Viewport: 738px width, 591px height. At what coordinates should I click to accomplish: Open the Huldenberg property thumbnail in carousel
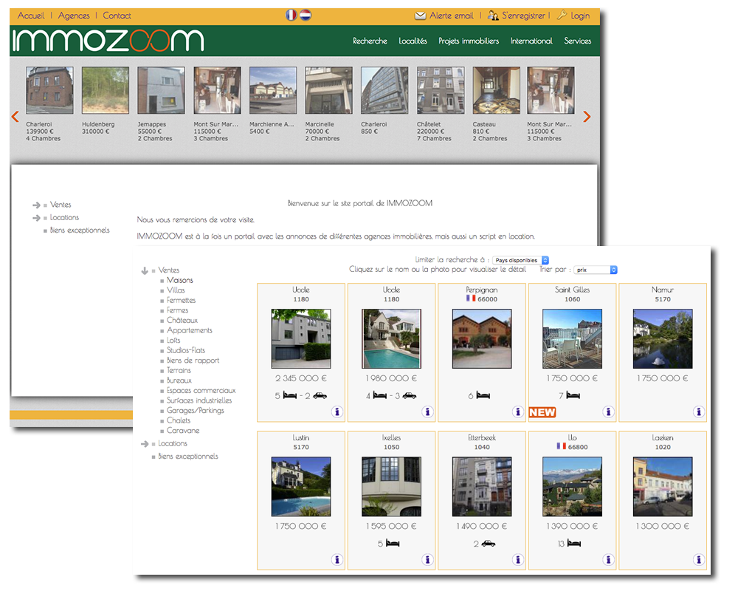pos(106,90)
